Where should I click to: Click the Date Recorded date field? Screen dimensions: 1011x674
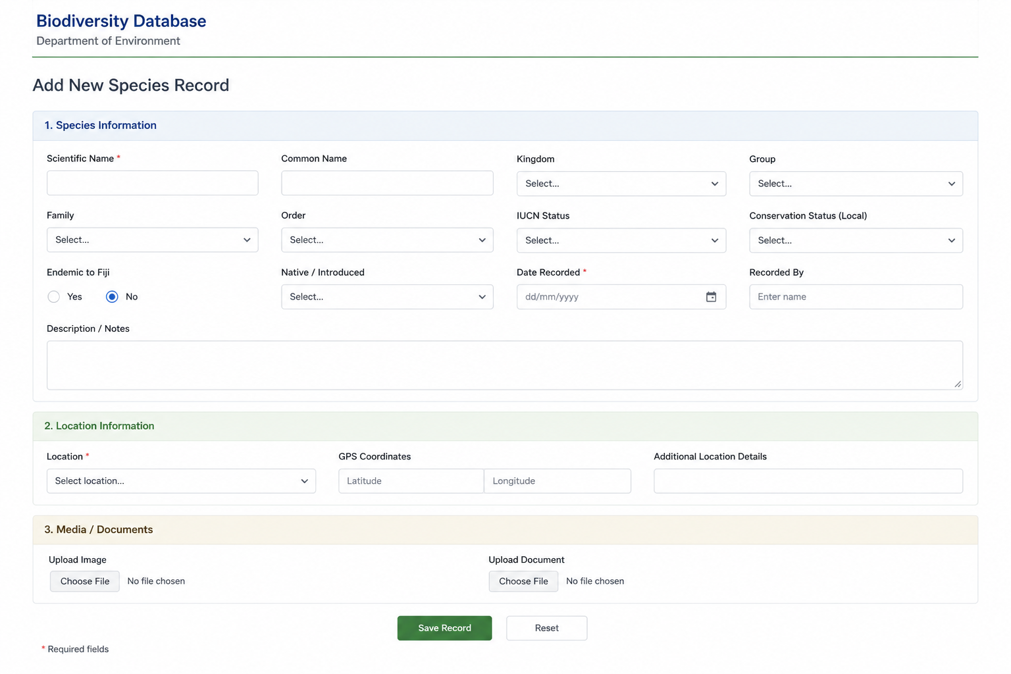click(x=621, y=297)
